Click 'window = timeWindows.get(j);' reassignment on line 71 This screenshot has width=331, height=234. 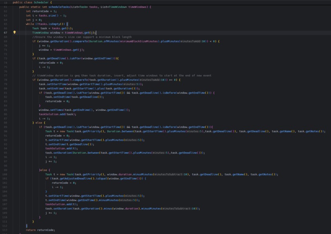tap(62, 50)
